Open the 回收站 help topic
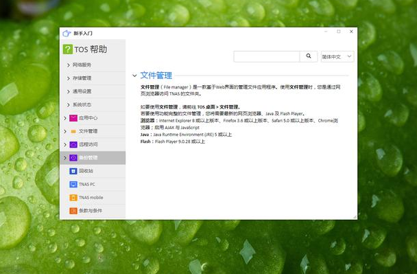 [x=86, y=171]
